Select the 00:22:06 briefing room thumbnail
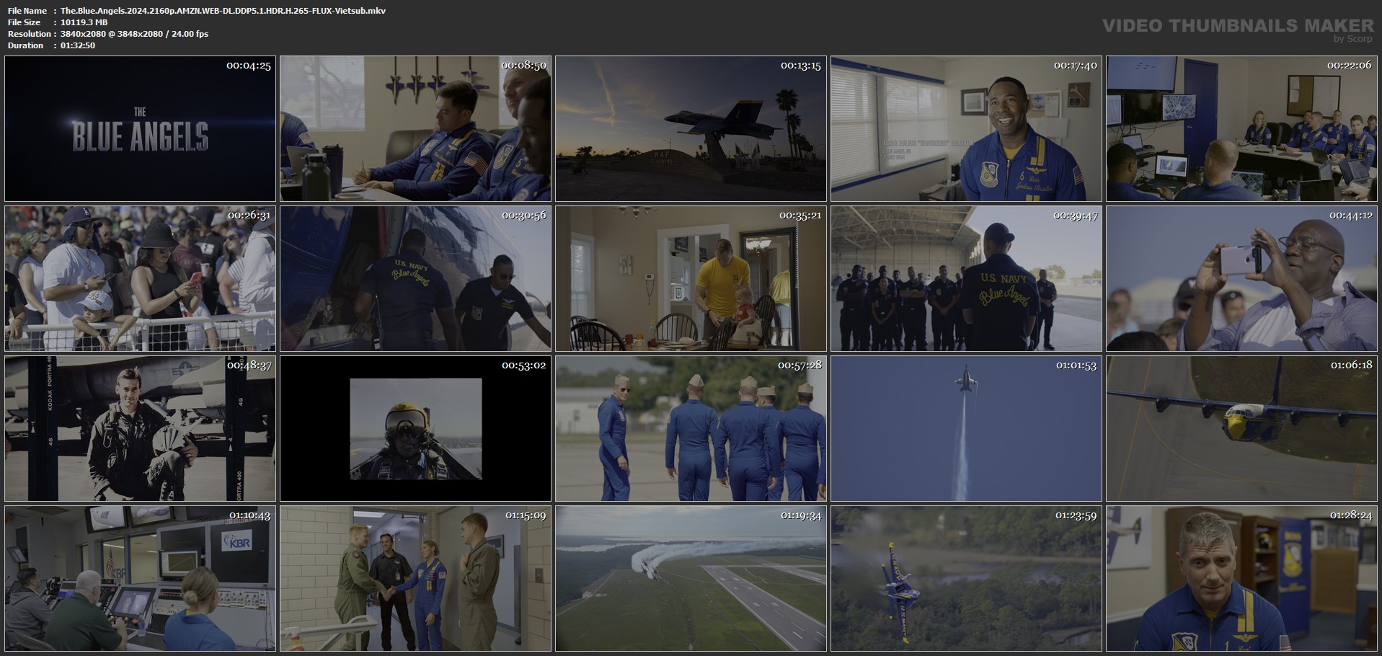Image resolution: width=1382 pixels, height=656 pixels. [1241, 128]
